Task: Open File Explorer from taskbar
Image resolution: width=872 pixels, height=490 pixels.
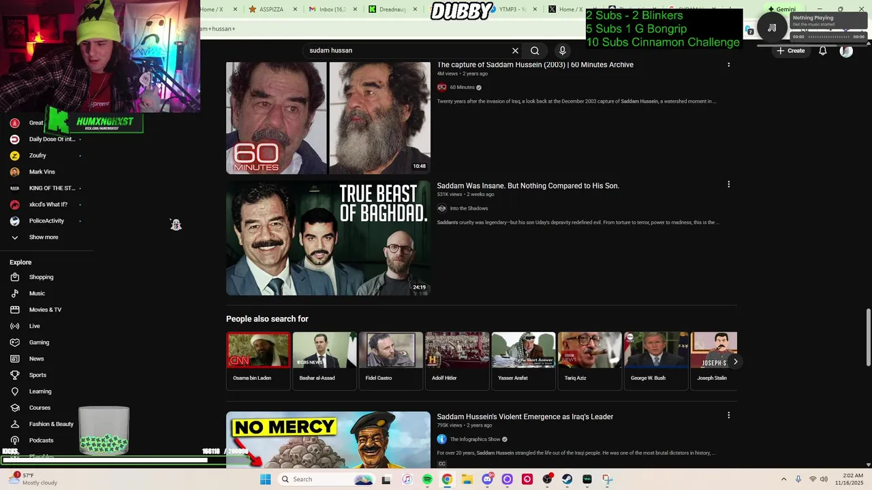Action: coord(467,479)
